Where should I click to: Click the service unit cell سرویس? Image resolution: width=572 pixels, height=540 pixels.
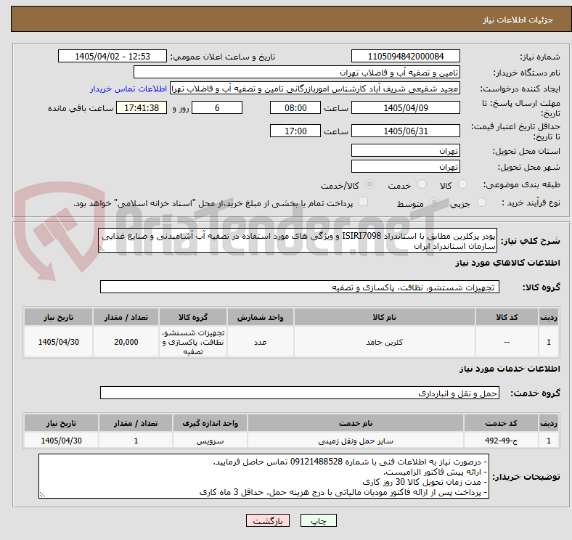coord(210,441)
